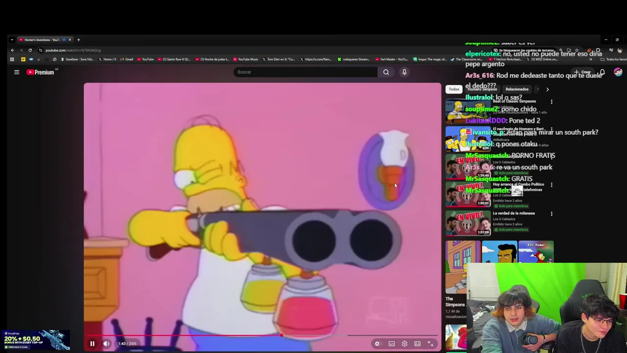Open Noche de jodas bookmark

[212, 59]
